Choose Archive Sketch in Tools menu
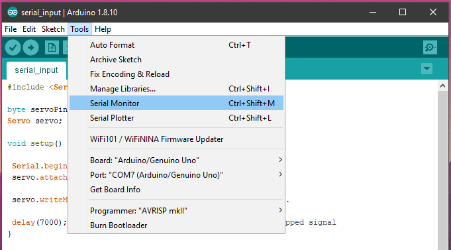The image size is (451, 250). click(176, 60)
